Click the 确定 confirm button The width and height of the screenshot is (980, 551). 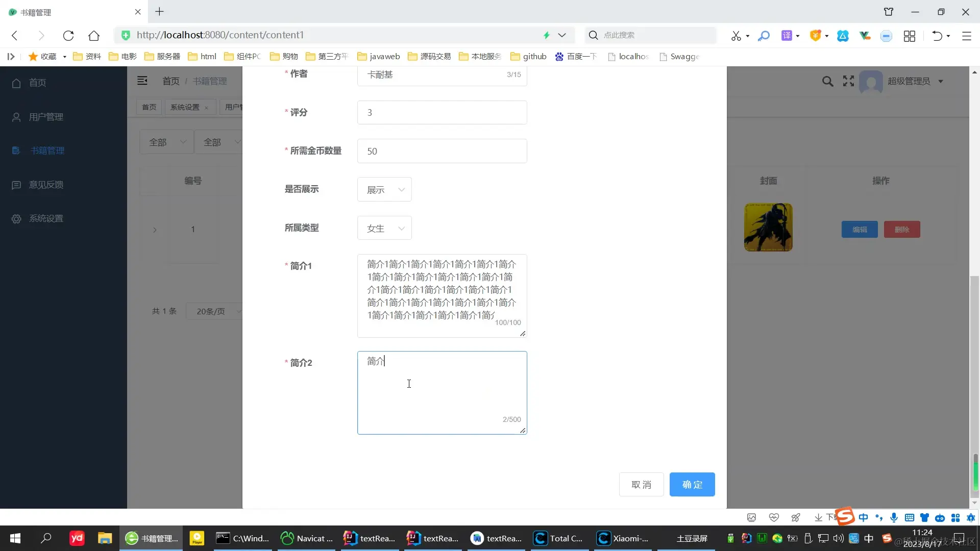[692, 485]
